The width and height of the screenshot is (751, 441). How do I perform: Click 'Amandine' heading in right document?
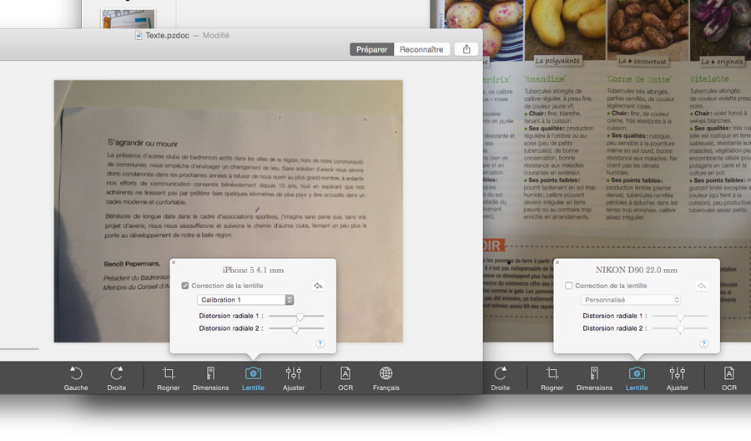[545, 79]
